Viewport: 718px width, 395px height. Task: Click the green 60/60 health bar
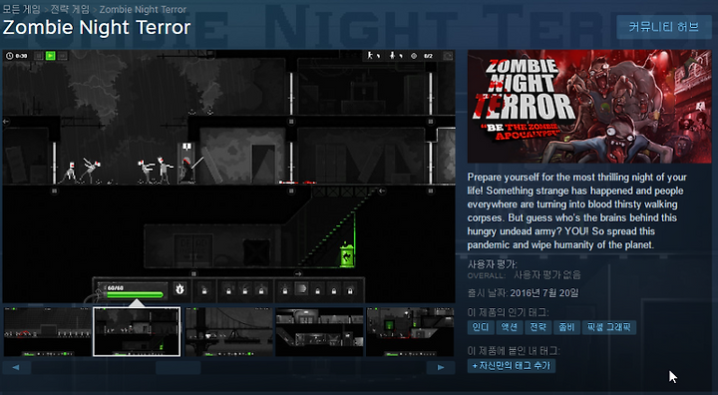135,294
